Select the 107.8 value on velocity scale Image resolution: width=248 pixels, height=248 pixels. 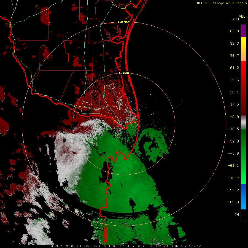click(233, 31)
